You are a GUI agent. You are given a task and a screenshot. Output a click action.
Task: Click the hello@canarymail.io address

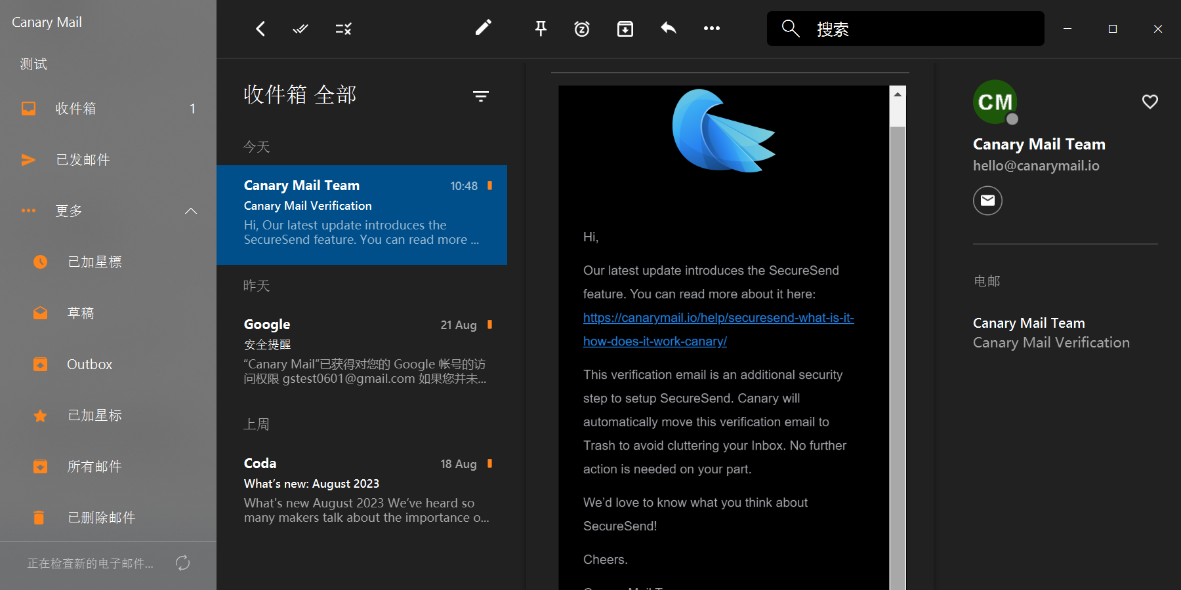(1036, 166)
